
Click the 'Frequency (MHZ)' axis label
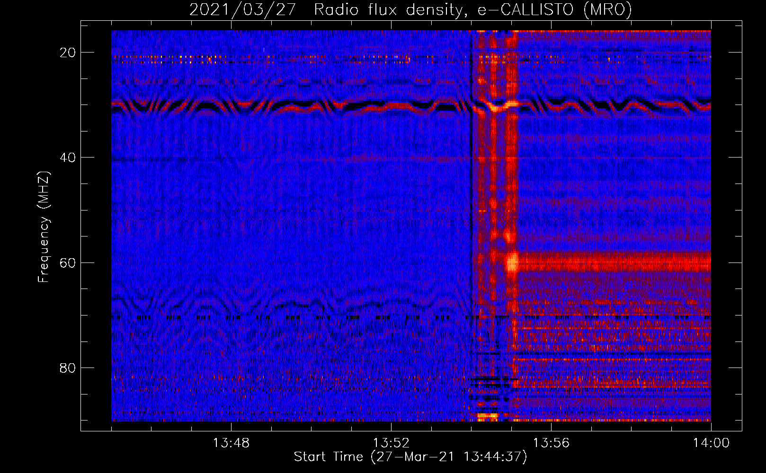point(44,227)
